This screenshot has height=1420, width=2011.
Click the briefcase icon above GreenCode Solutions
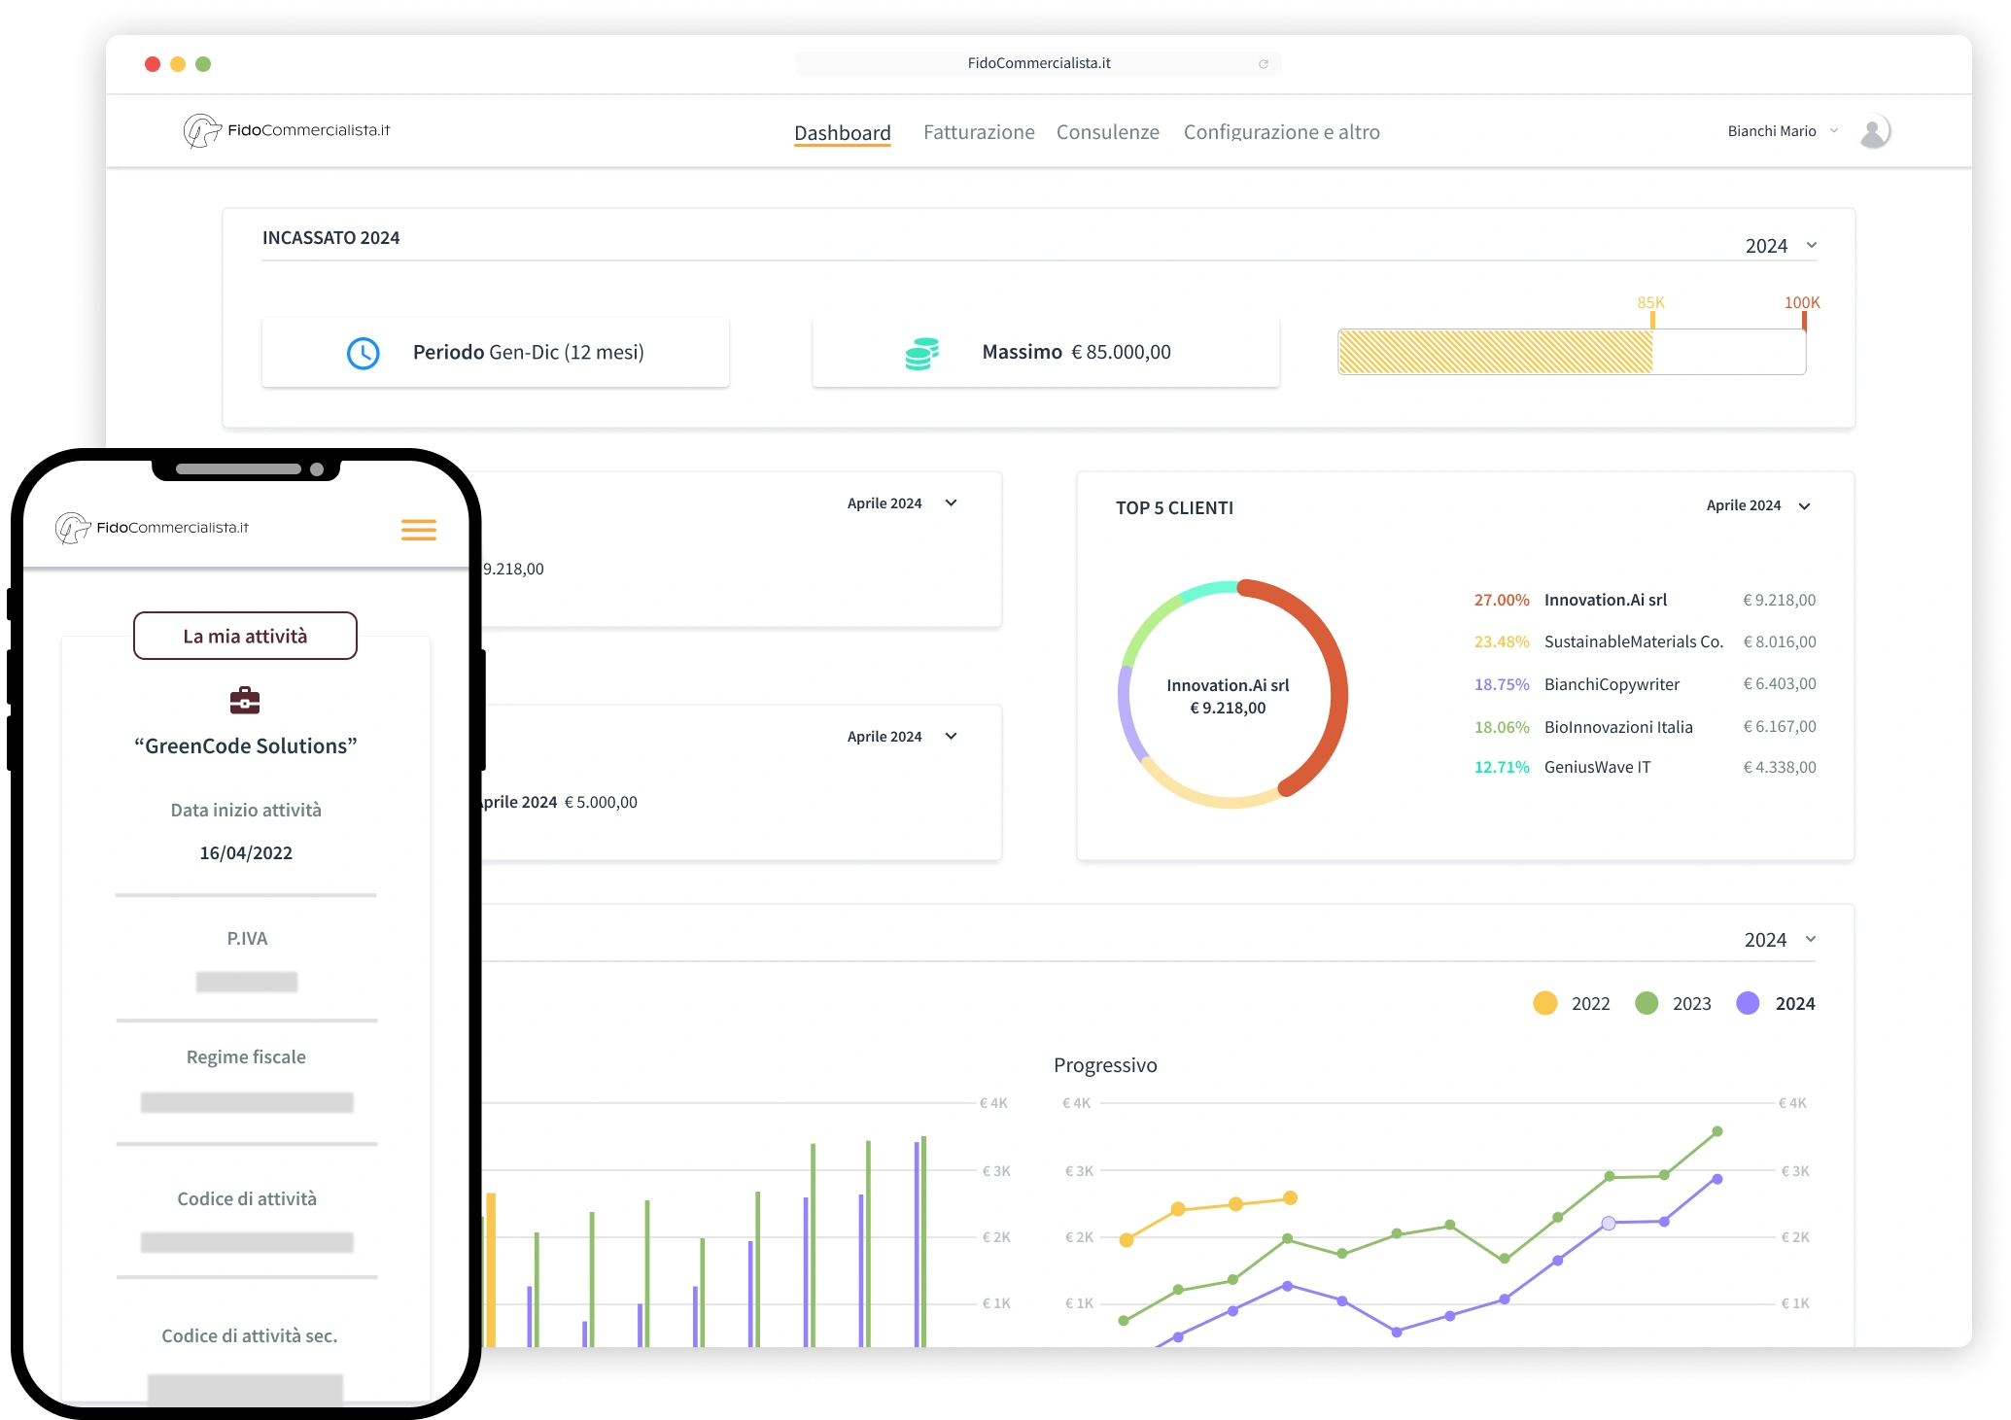pos(245,700)
